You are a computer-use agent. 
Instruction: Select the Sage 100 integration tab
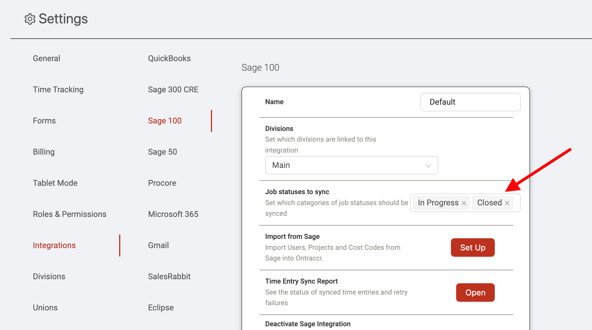(x=165, y=121)
